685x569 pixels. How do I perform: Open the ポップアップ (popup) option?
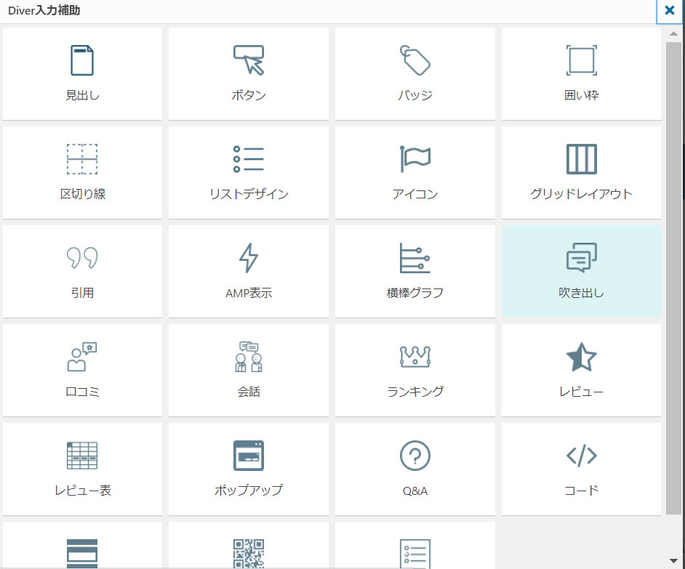click(x=249, y=456)
